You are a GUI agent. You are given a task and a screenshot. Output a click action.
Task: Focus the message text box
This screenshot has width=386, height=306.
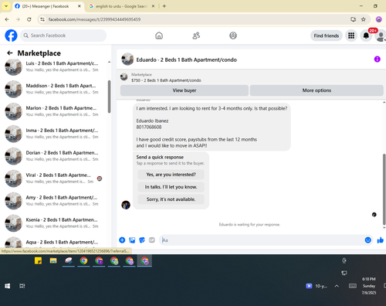click(262, 240)
